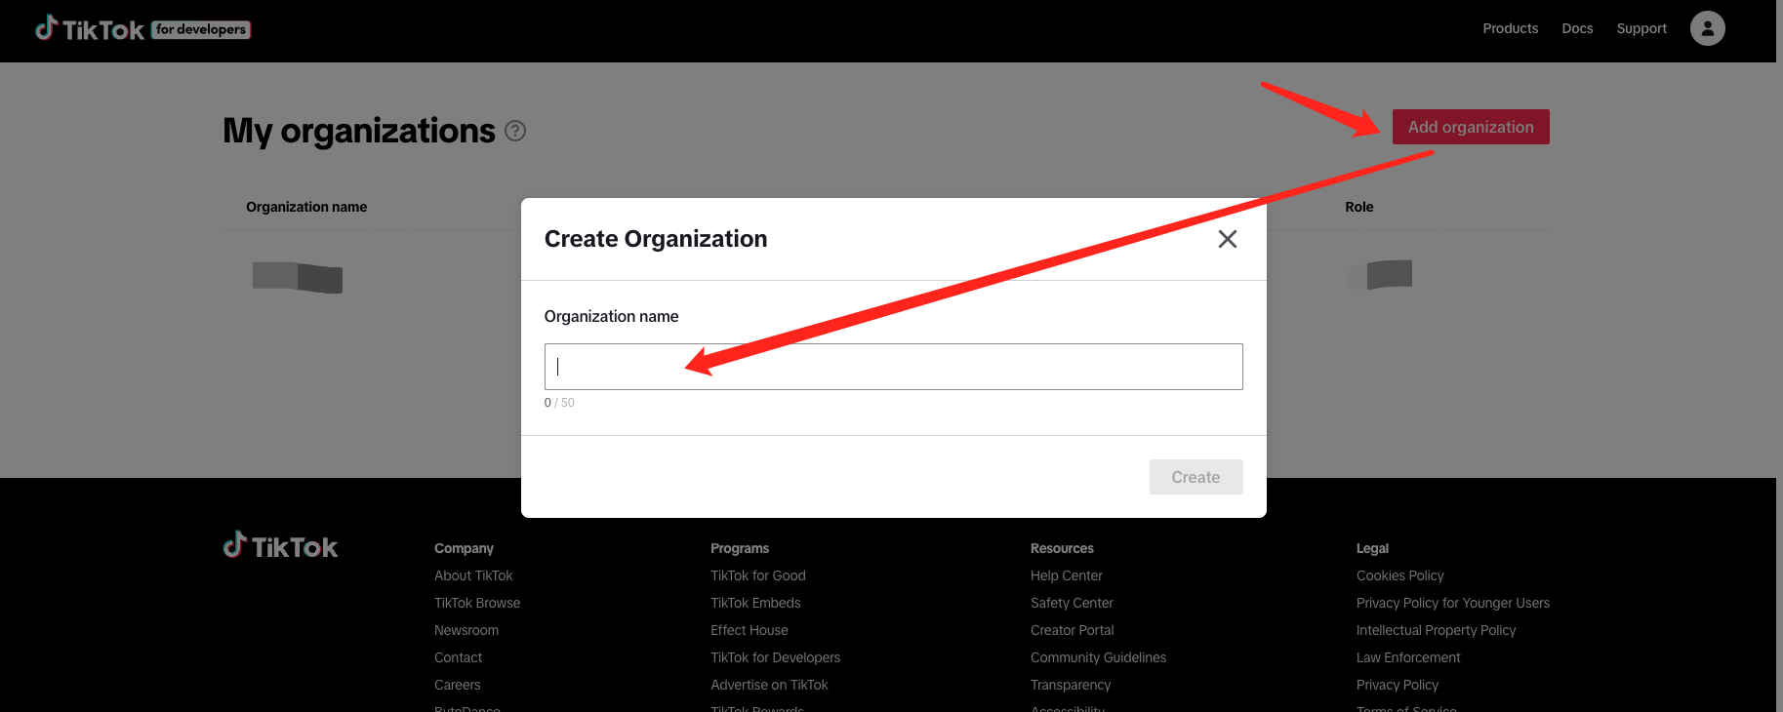Open the user profile avatar icon
Viewport: 1783px width, 712px height.
click(x=1707, y=28)
